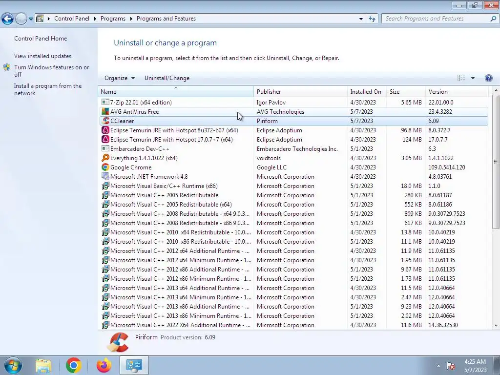The height and width of the screenshot is (375, 500).
Task: Open the address bar history dropdown
Action: tap(361, 19)
